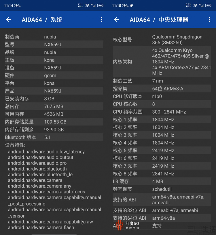This screenshot has width=216, height=235.
Task: Select the 核心 5 频率 row
Action: pyautogui.click(x=162, y=150)
